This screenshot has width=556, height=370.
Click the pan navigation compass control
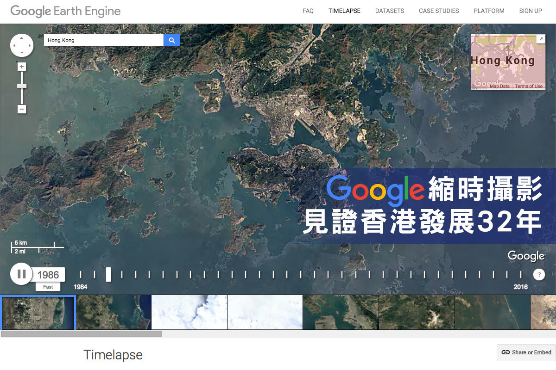(x=22, y=45)
